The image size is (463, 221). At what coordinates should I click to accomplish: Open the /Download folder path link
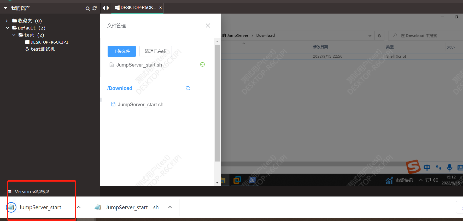(x=120, y=88)
